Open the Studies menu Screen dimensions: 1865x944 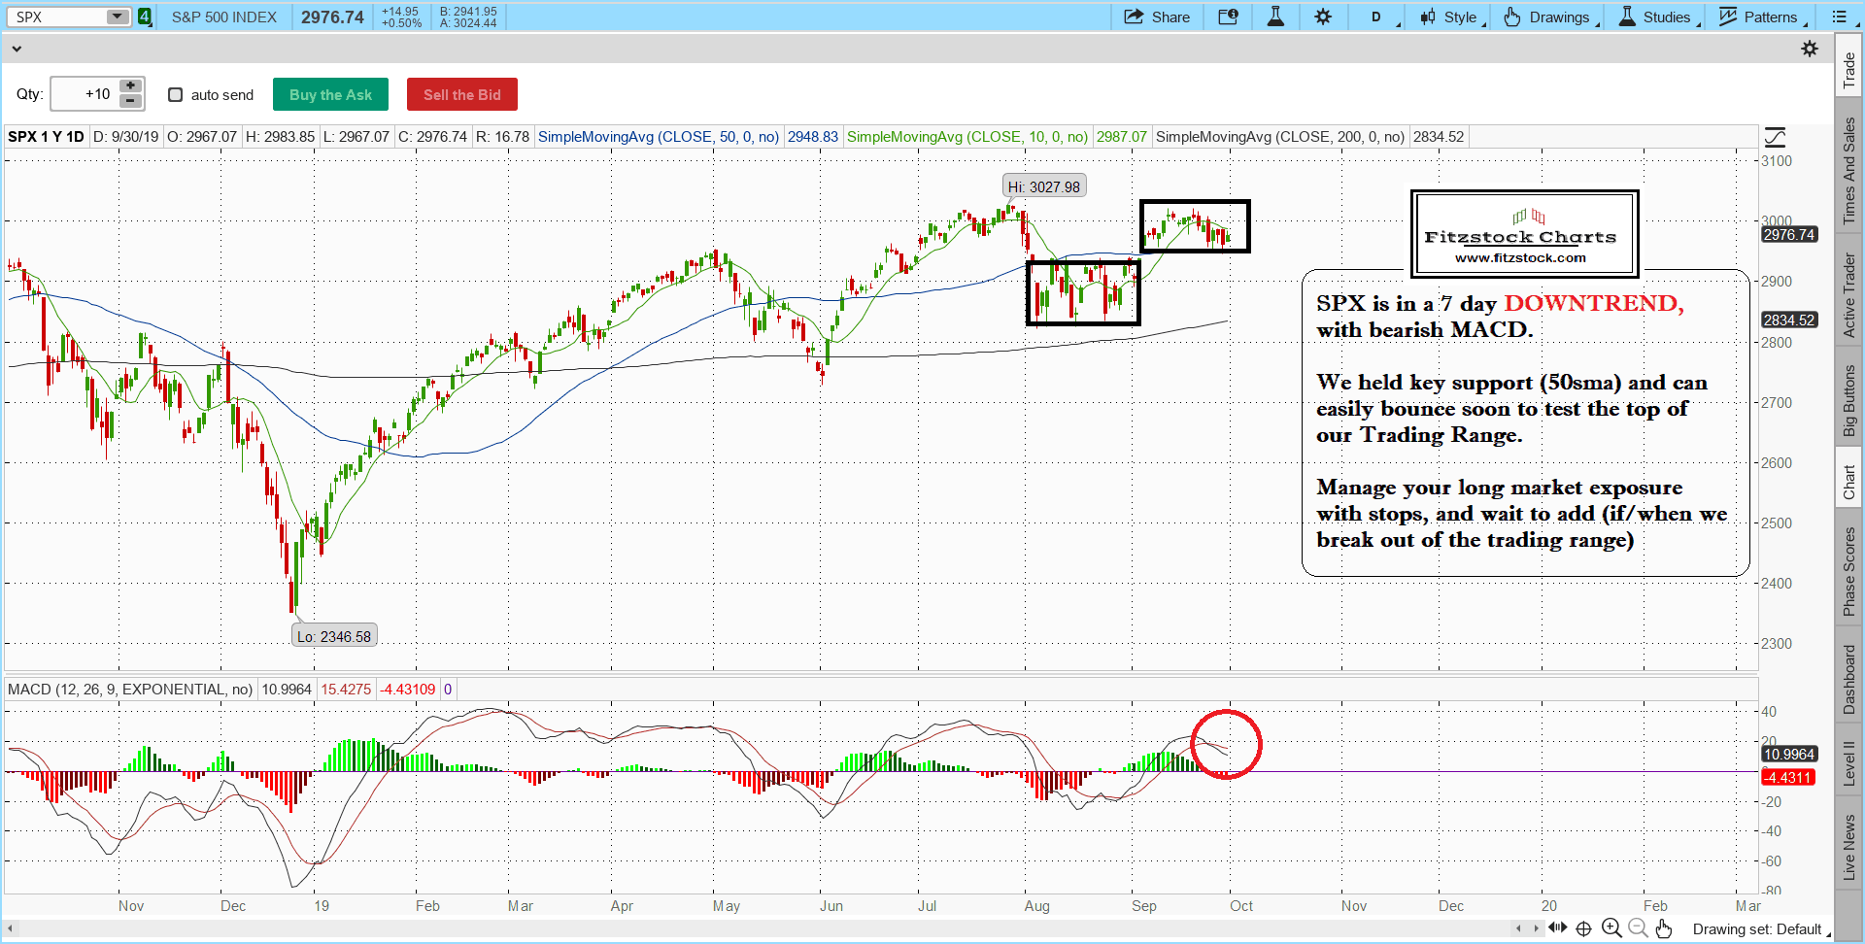[x=1657, y=17]
